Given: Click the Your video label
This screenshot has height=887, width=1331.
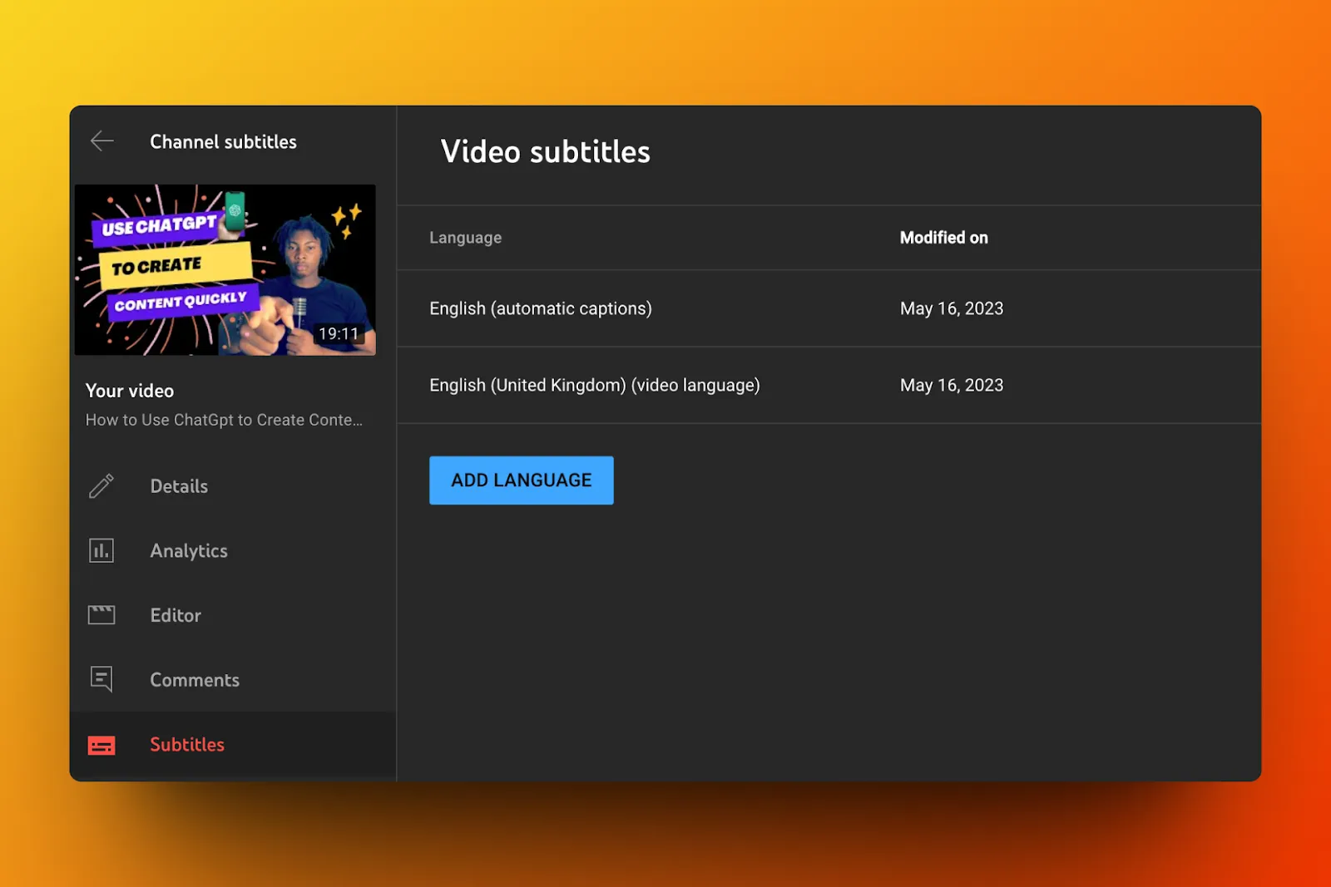Looking at the screenshot, I should (130, 391).
